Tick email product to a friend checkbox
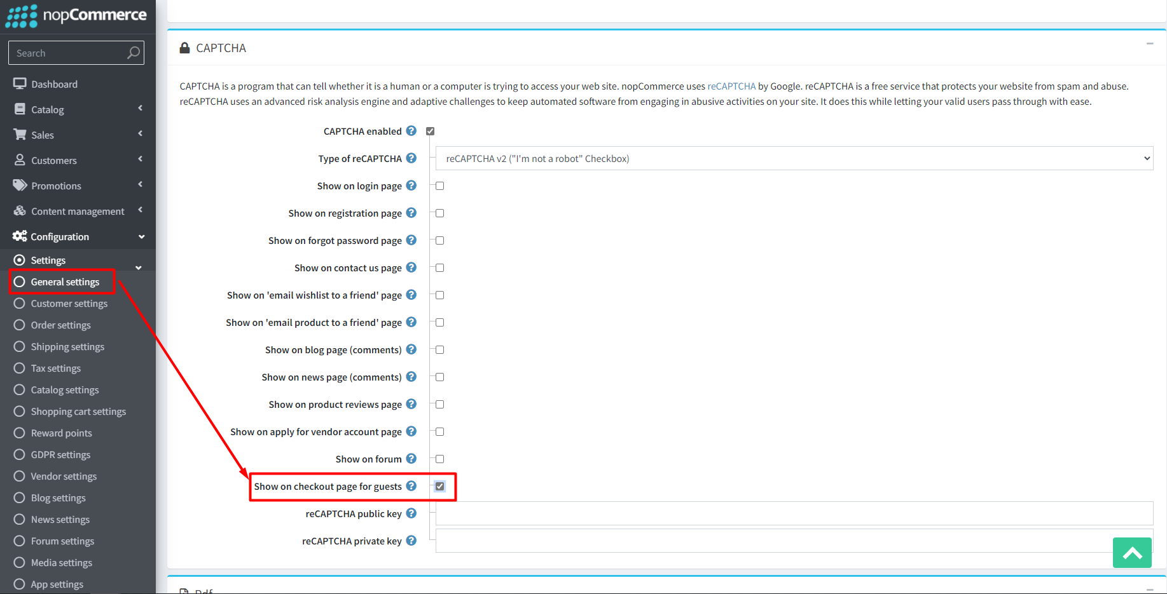 (439, 322)
